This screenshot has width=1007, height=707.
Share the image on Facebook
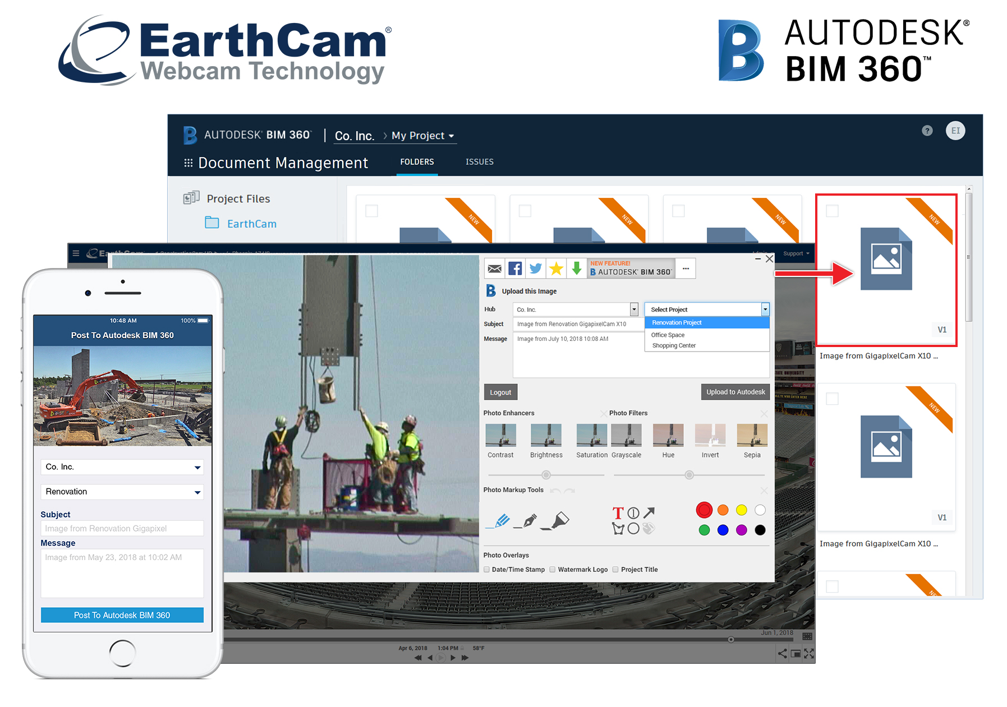pos(515,269)
